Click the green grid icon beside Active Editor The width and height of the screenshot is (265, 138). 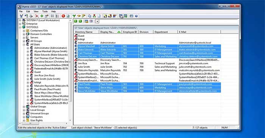coord(125,16)
